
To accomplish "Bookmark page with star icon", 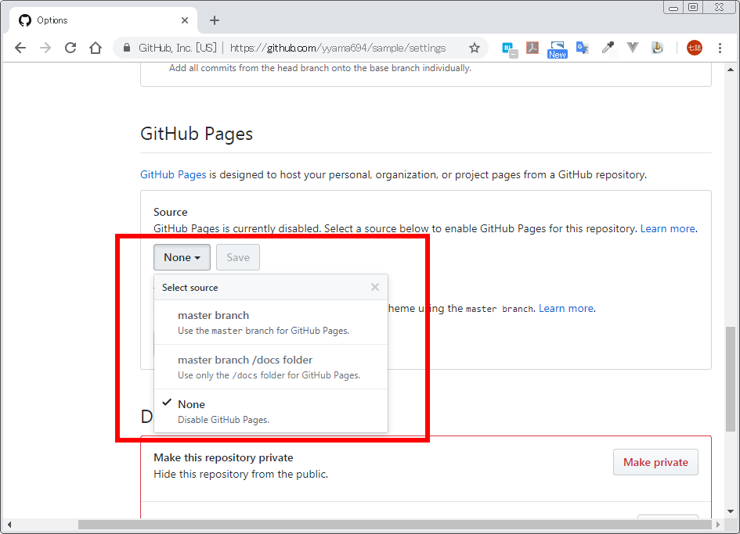I will click(x=475, y=48).
